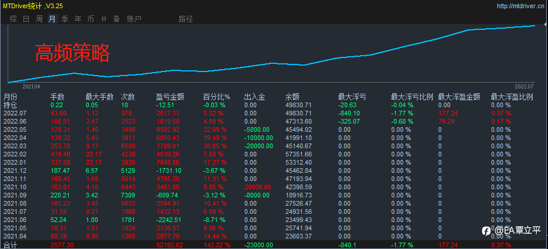Click the small arrow at chart's right edge

tap(545, 23)
